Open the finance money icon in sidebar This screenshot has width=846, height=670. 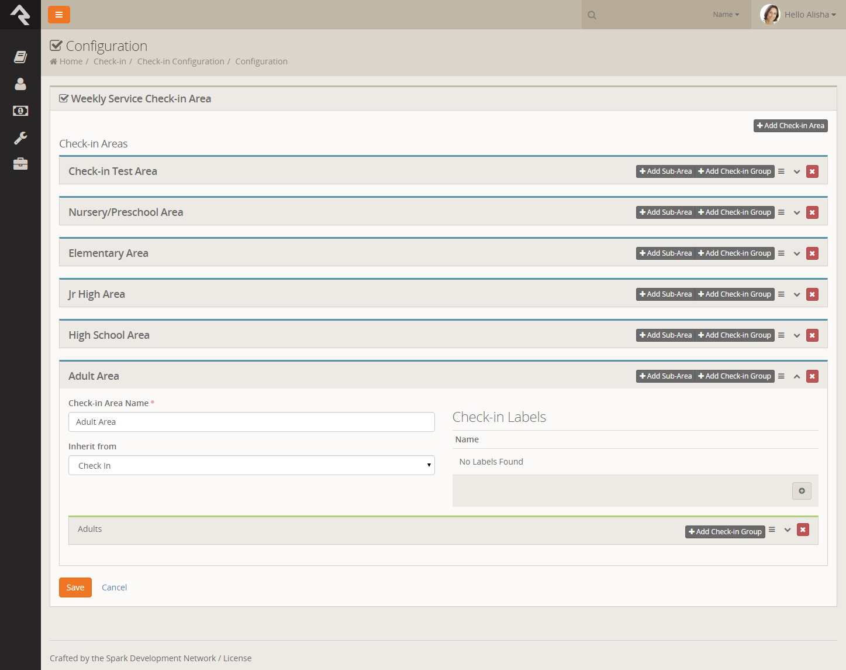pos(20,111)
